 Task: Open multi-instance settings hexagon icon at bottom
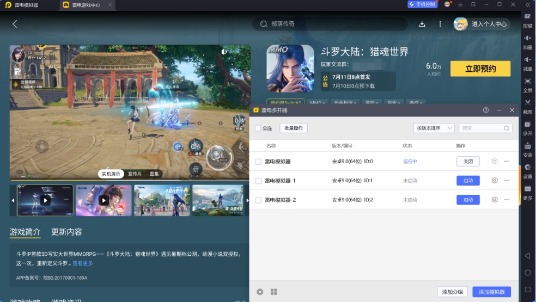click(x=260, y=292)
